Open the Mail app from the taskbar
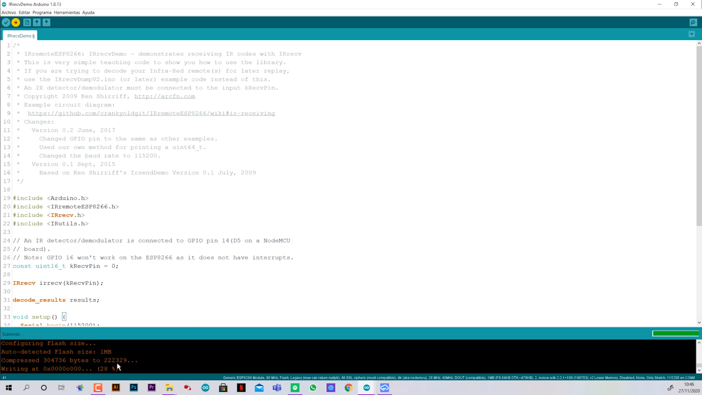Image resolution: width=702 pixels, height=395 pixels. (x=259, y=388)
